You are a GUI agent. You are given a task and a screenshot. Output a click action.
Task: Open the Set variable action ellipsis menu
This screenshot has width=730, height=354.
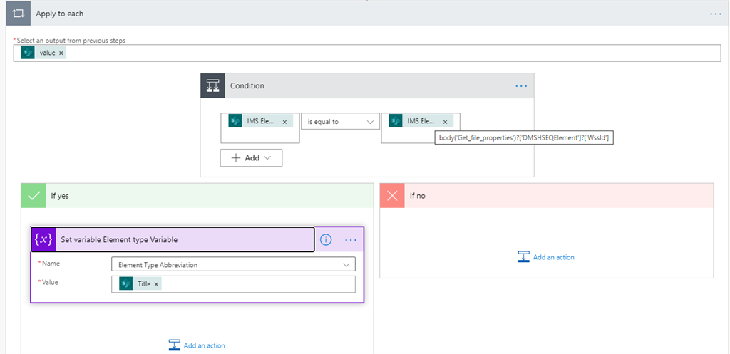click(351, 240)
